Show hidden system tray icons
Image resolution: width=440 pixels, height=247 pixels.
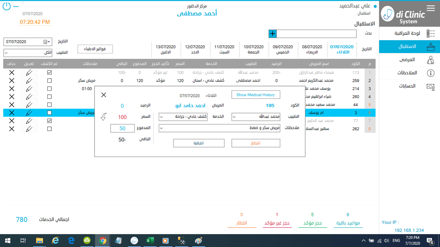coord(363,240)
